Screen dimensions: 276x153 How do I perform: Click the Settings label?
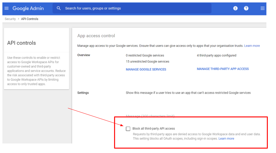coord(83,93)
